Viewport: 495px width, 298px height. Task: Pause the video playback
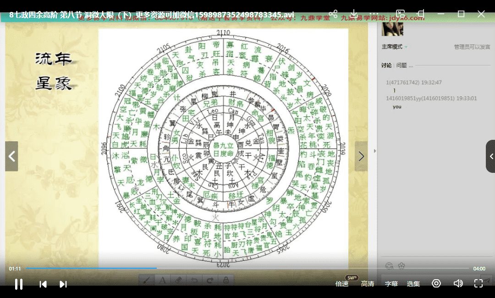[19, 284]
